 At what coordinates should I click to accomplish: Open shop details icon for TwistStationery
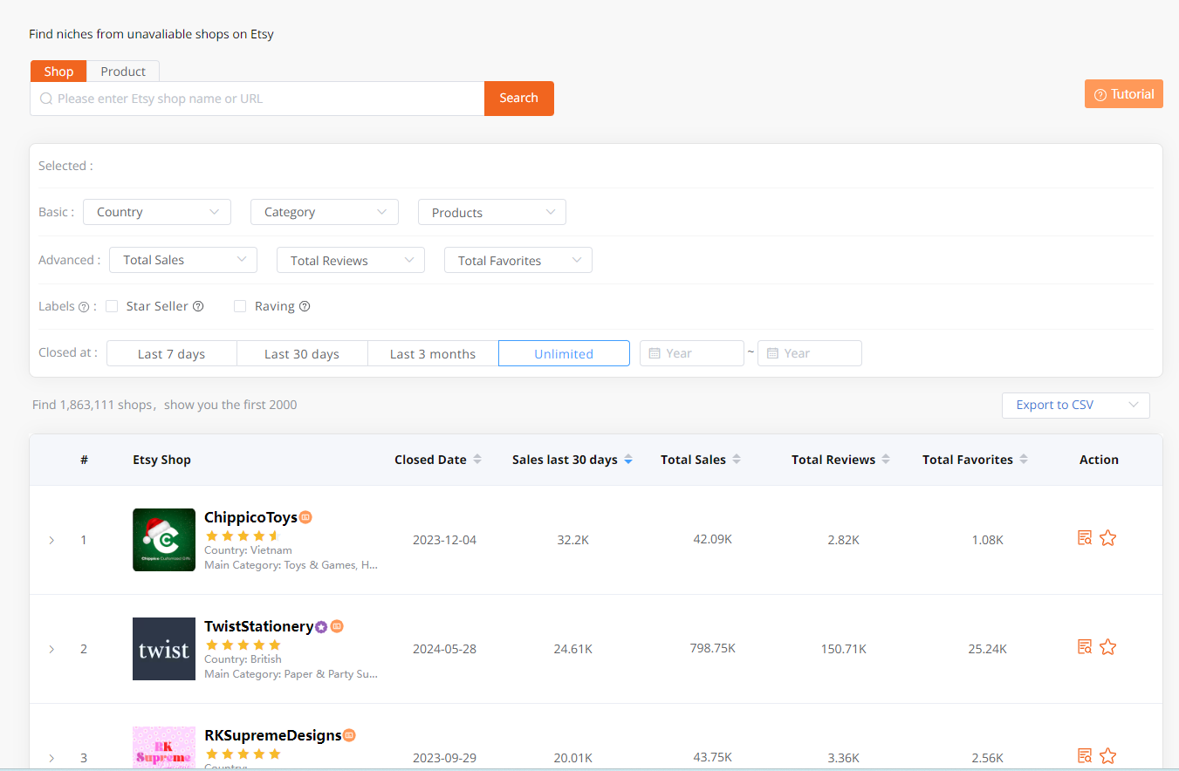[x=1085, y=647]
